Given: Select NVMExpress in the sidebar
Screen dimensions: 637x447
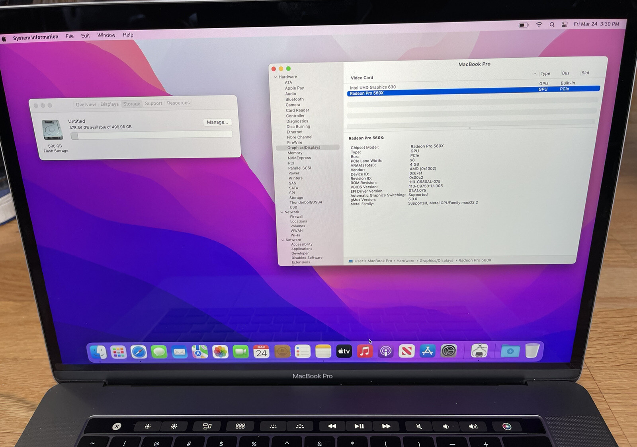Looking at the screenshot, I should tap(299, 158).
